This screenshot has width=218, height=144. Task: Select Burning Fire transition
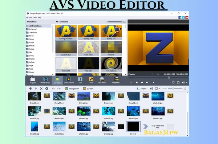click(111, 33)
